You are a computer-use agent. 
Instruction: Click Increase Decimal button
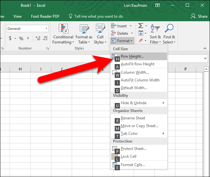click(38, 38)
